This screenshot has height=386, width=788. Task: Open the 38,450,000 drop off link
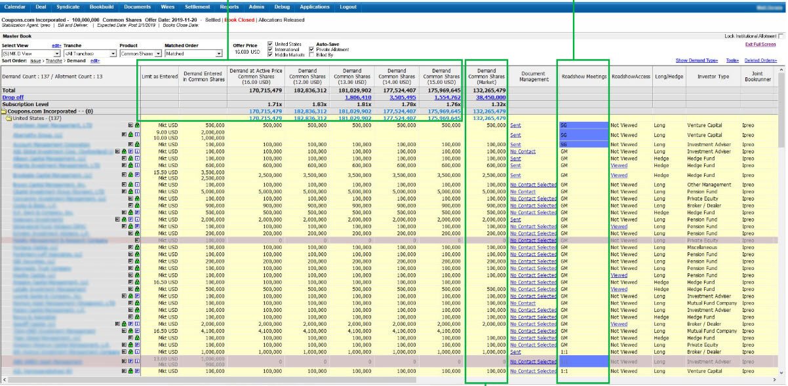point(490,97)
